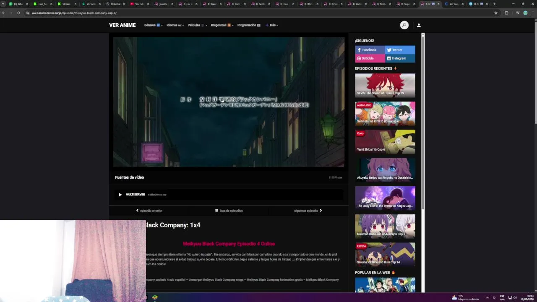Click the browser forward arrow
This screenshot has width=537, height=302.
tap(11, 13)
